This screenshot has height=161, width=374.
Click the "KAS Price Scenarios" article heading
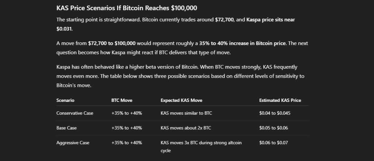pyautogui.click(x=132, y=8)
